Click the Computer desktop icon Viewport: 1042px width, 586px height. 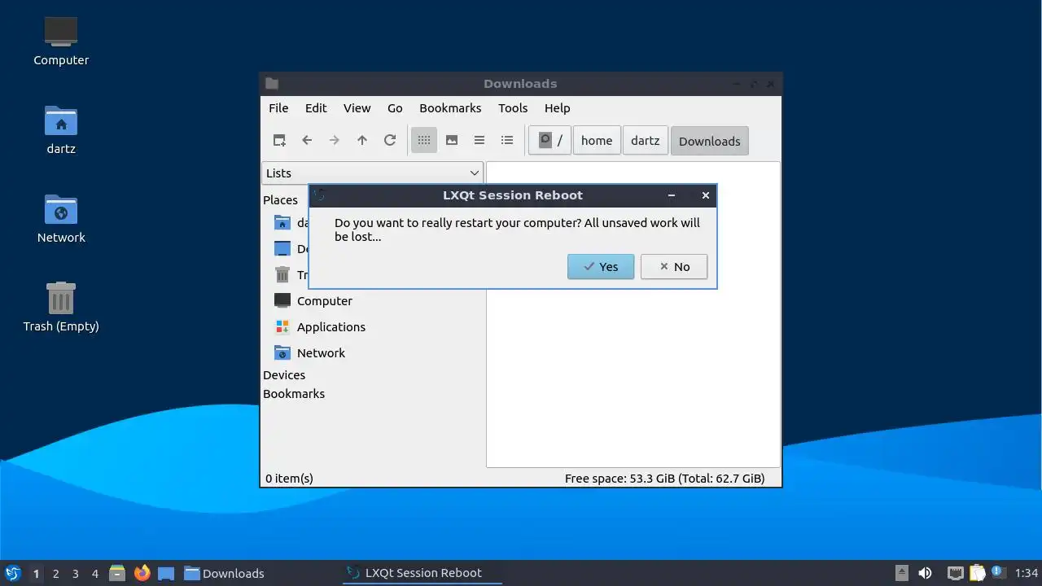61,40
